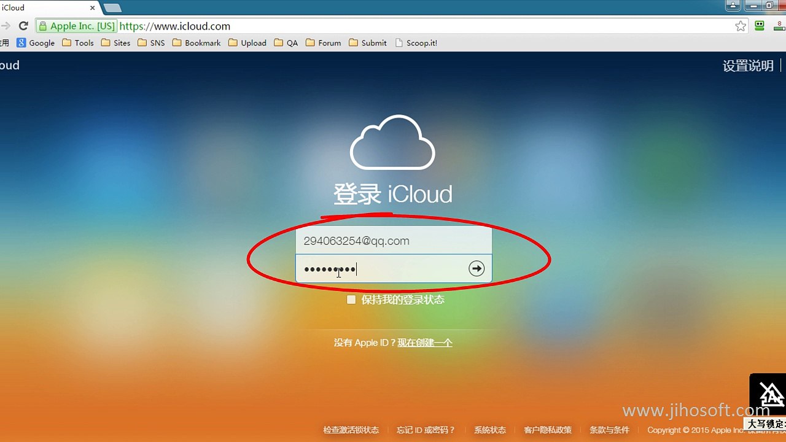Open the Scoop.it! bookmark
Image resolution: width=786 pixels, height=442 pixels.
416,43
